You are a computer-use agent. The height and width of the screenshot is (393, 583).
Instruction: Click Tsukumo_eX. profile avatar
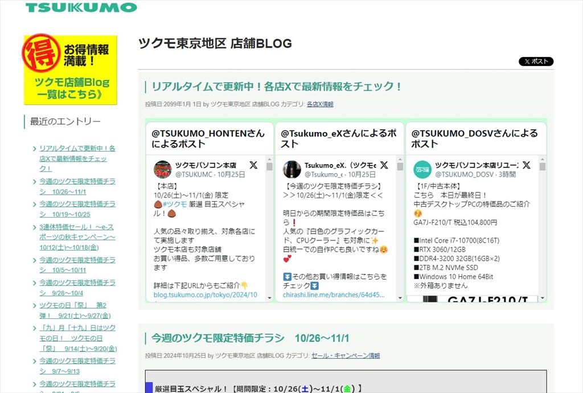[292, 169]
